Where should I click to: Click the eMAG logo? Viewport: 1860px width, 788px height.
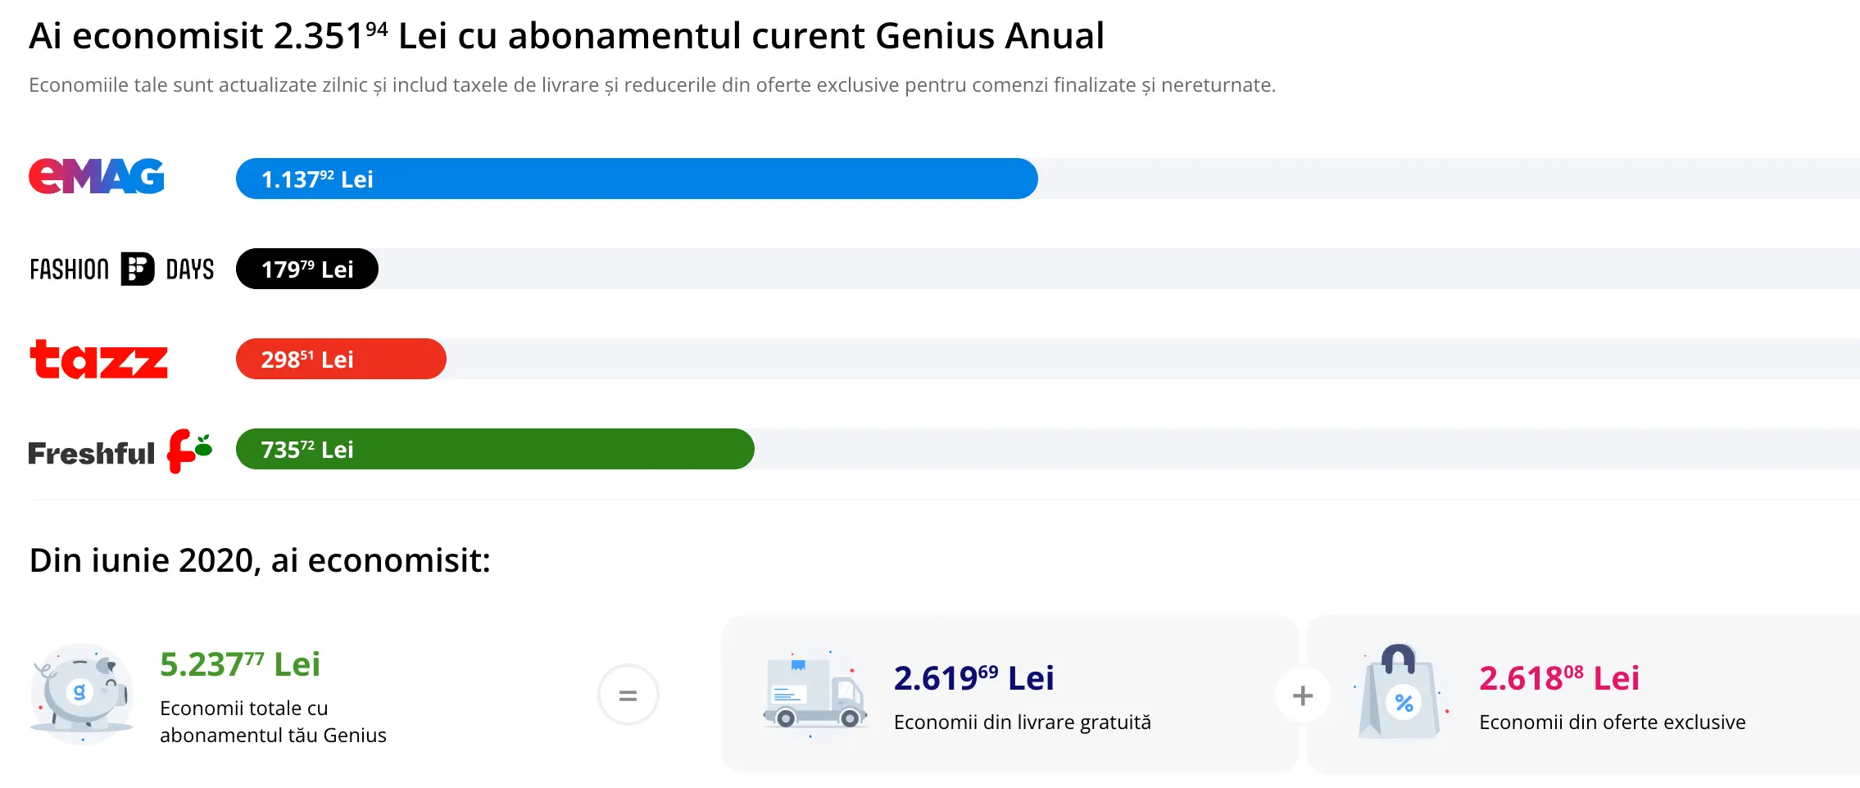click(x=97, y=177)
